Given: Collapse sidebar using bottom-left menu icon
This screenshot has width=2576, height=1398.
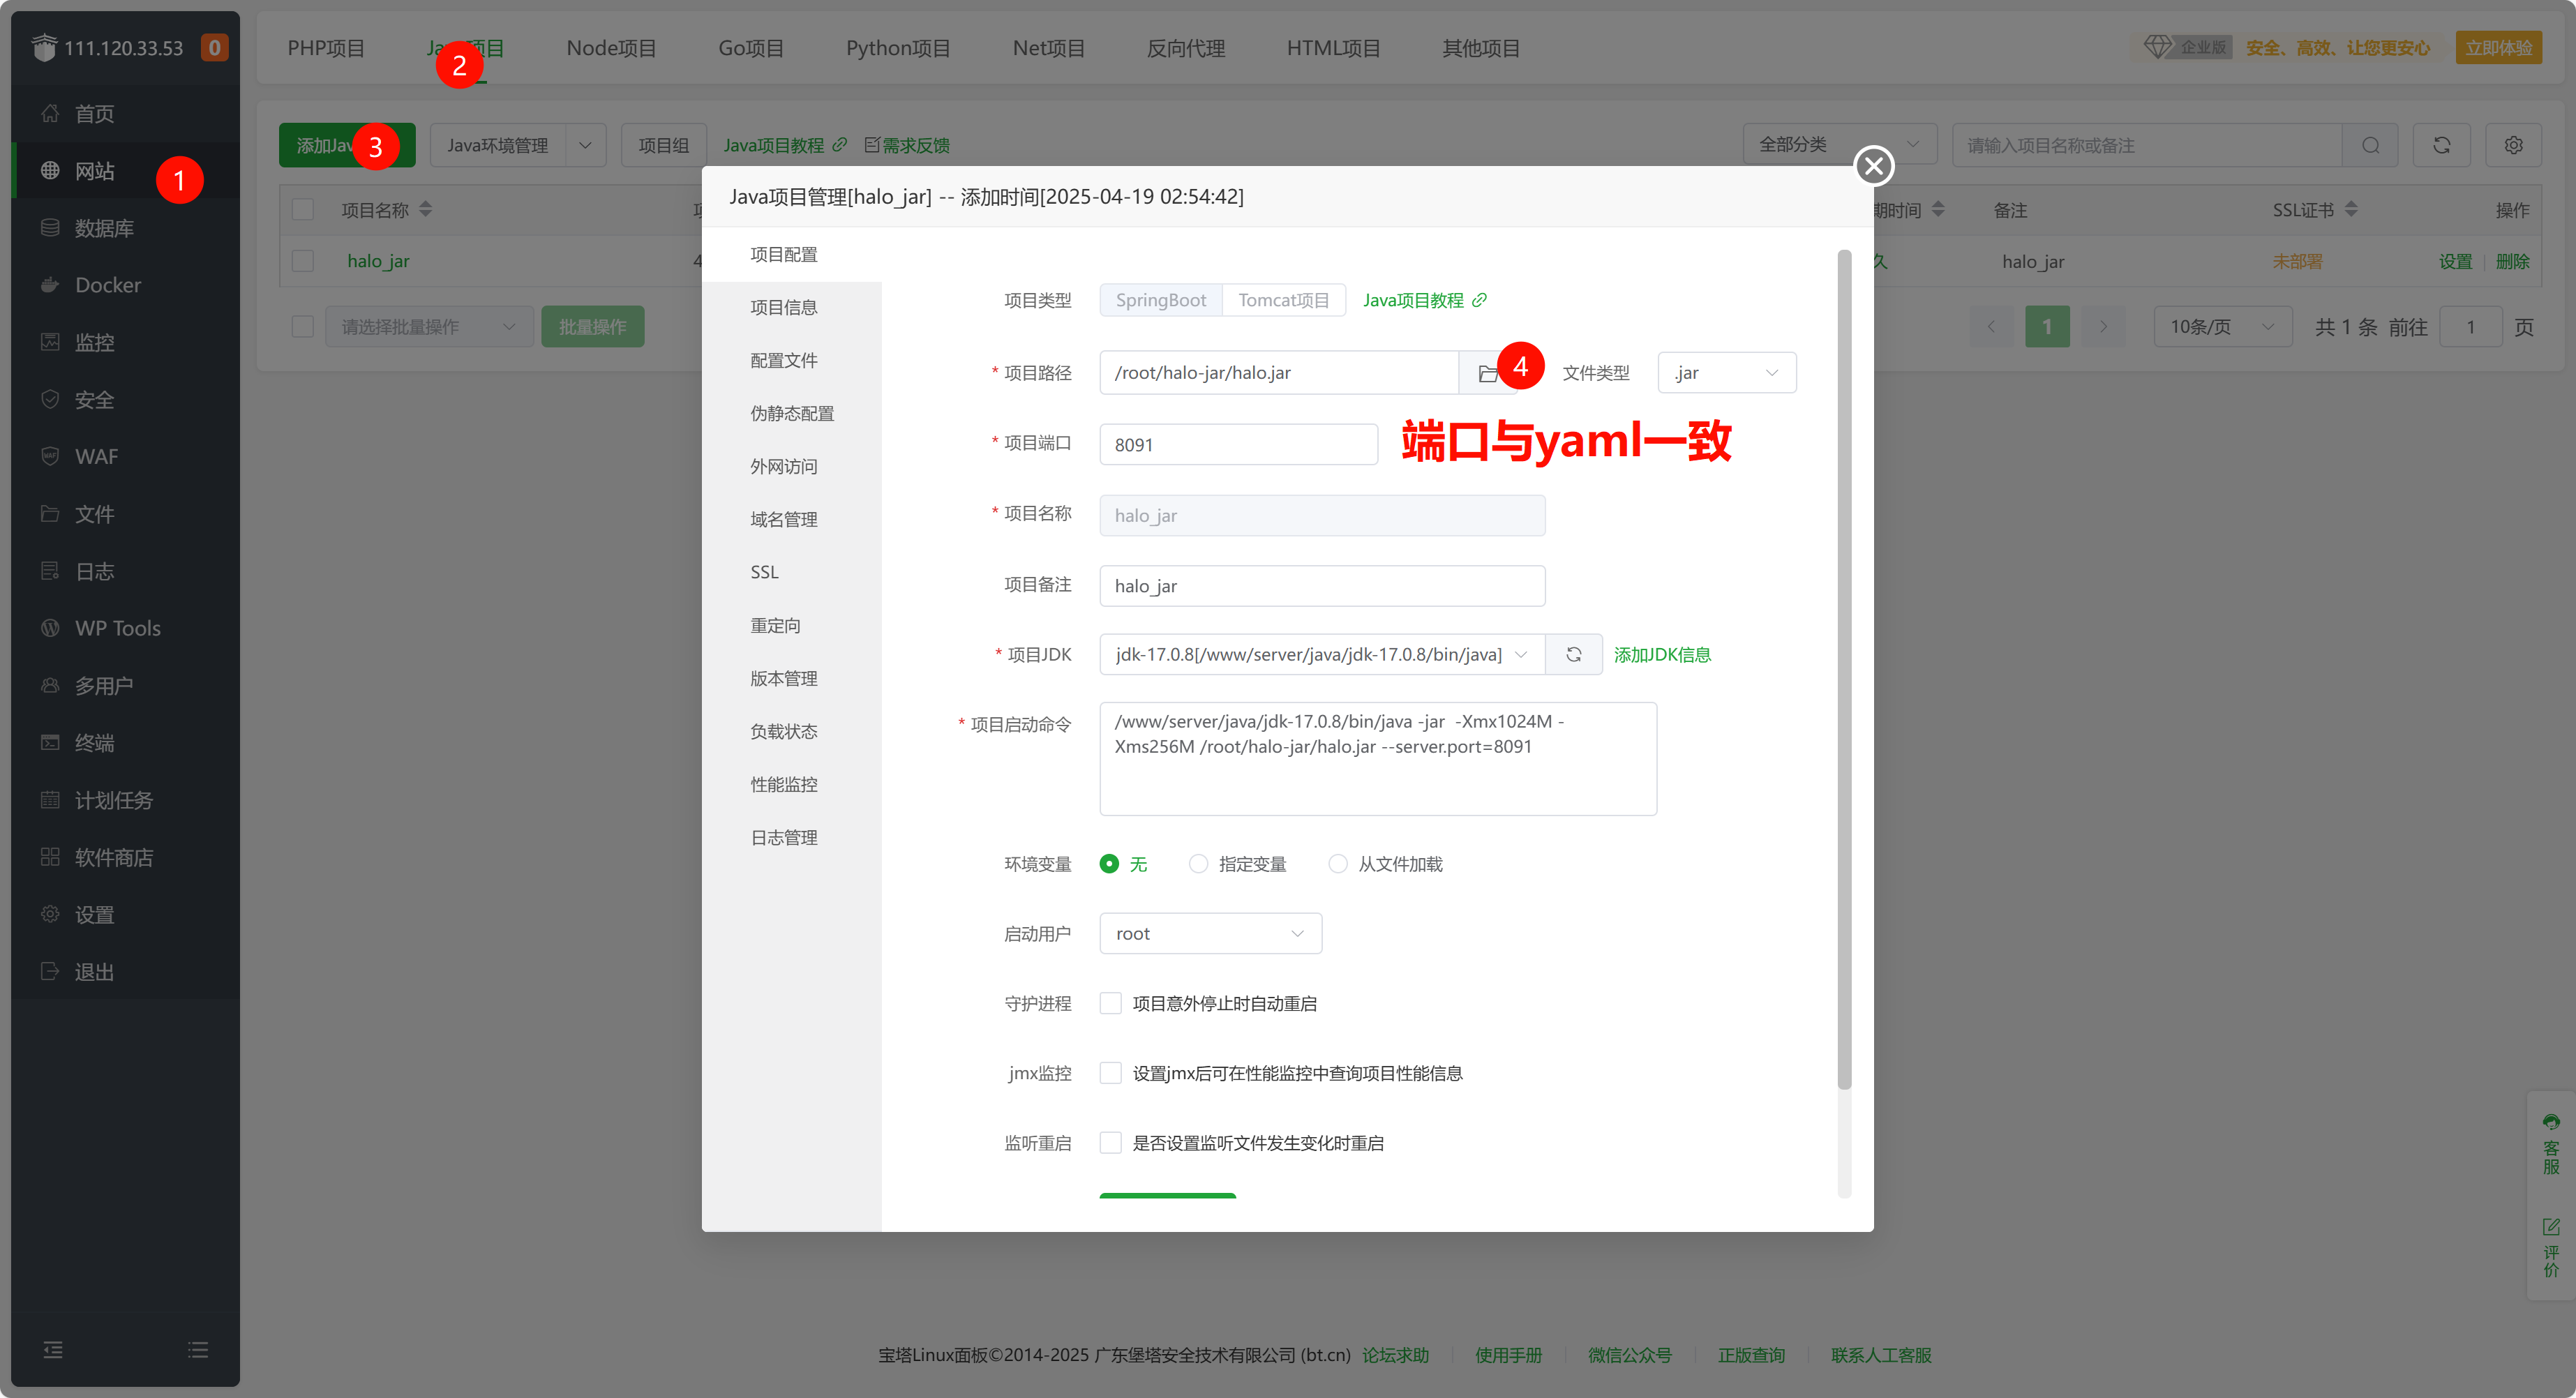Looking at the screenshot, I should [x=53, y=1350].
